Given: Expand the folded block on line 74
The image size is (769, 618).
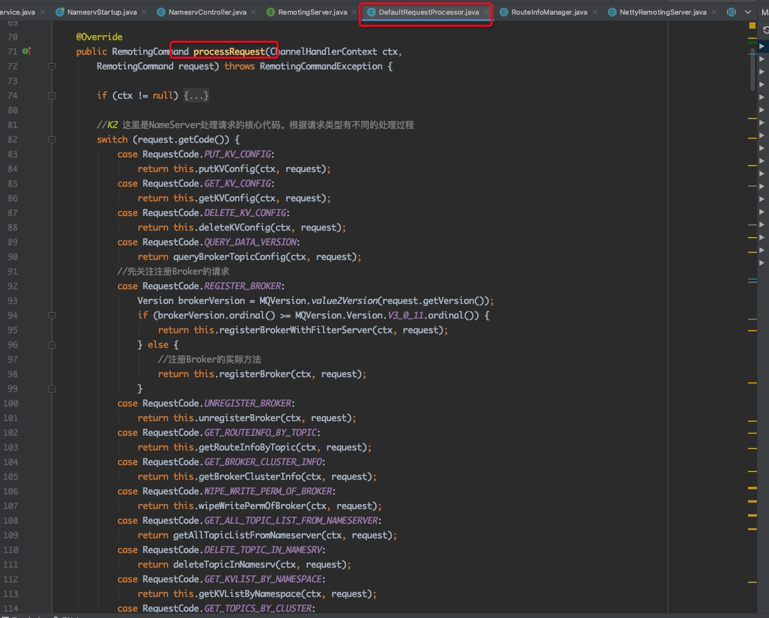Looking at the screenshot, I should tap(52, 96).
